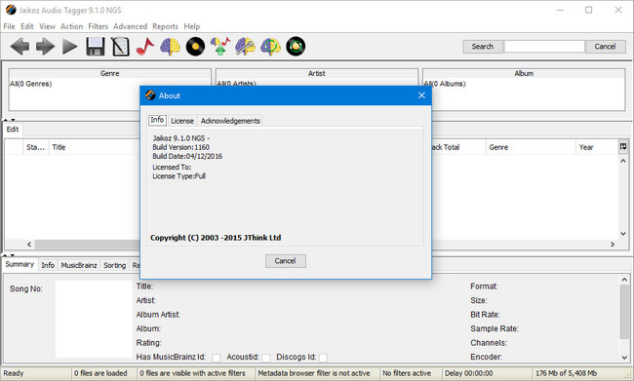The width and height of the screenshot is (634, 381).
Task: Click the Cancel button in About dialog
Action: point(286,261)
